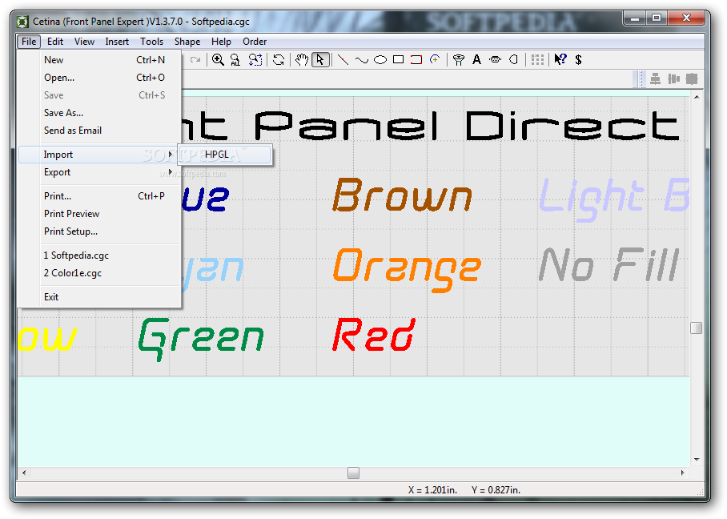Click the last icon in the alignment toolbar
727x519 pixels.
pyautogui.click(x=692, y=78)
